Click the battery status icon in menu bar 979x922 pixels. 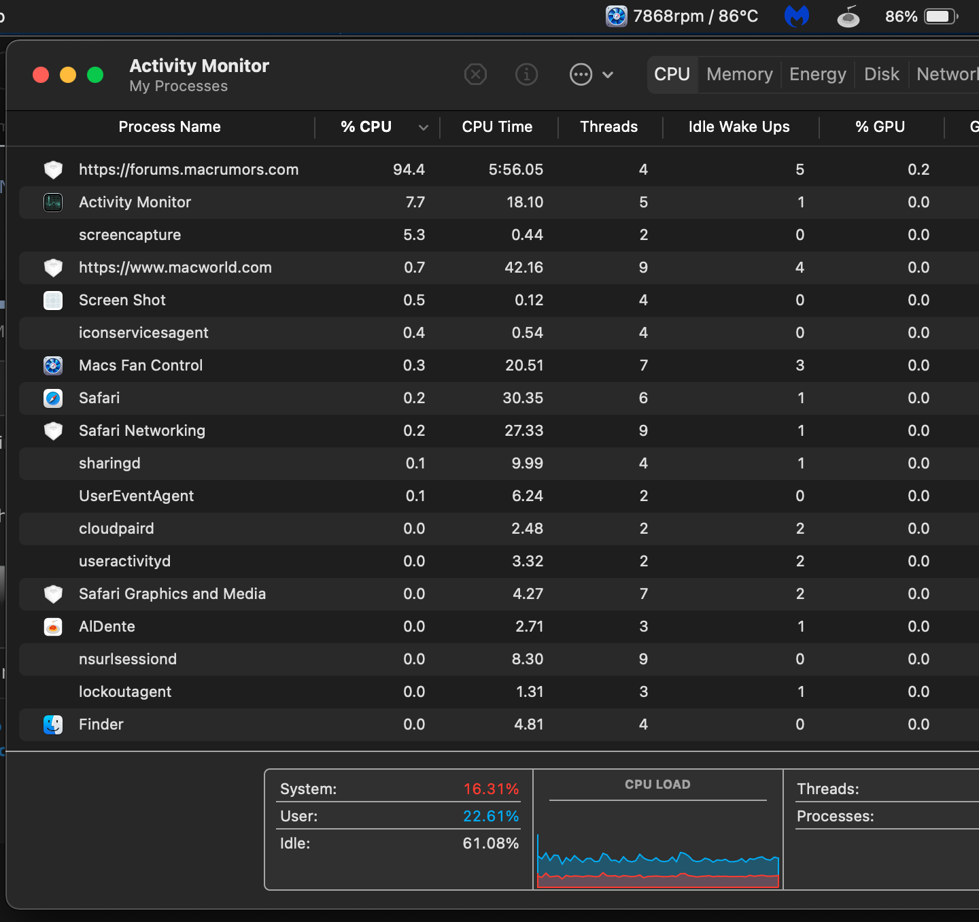coord(942,16)
